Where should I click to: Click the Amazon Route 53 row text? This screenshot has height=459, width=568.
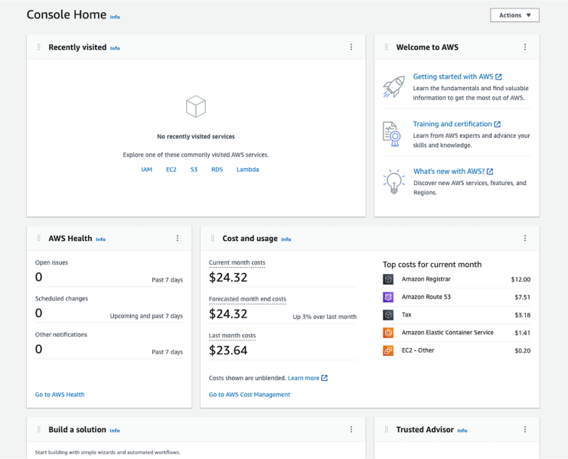click(x=426, y=297)
